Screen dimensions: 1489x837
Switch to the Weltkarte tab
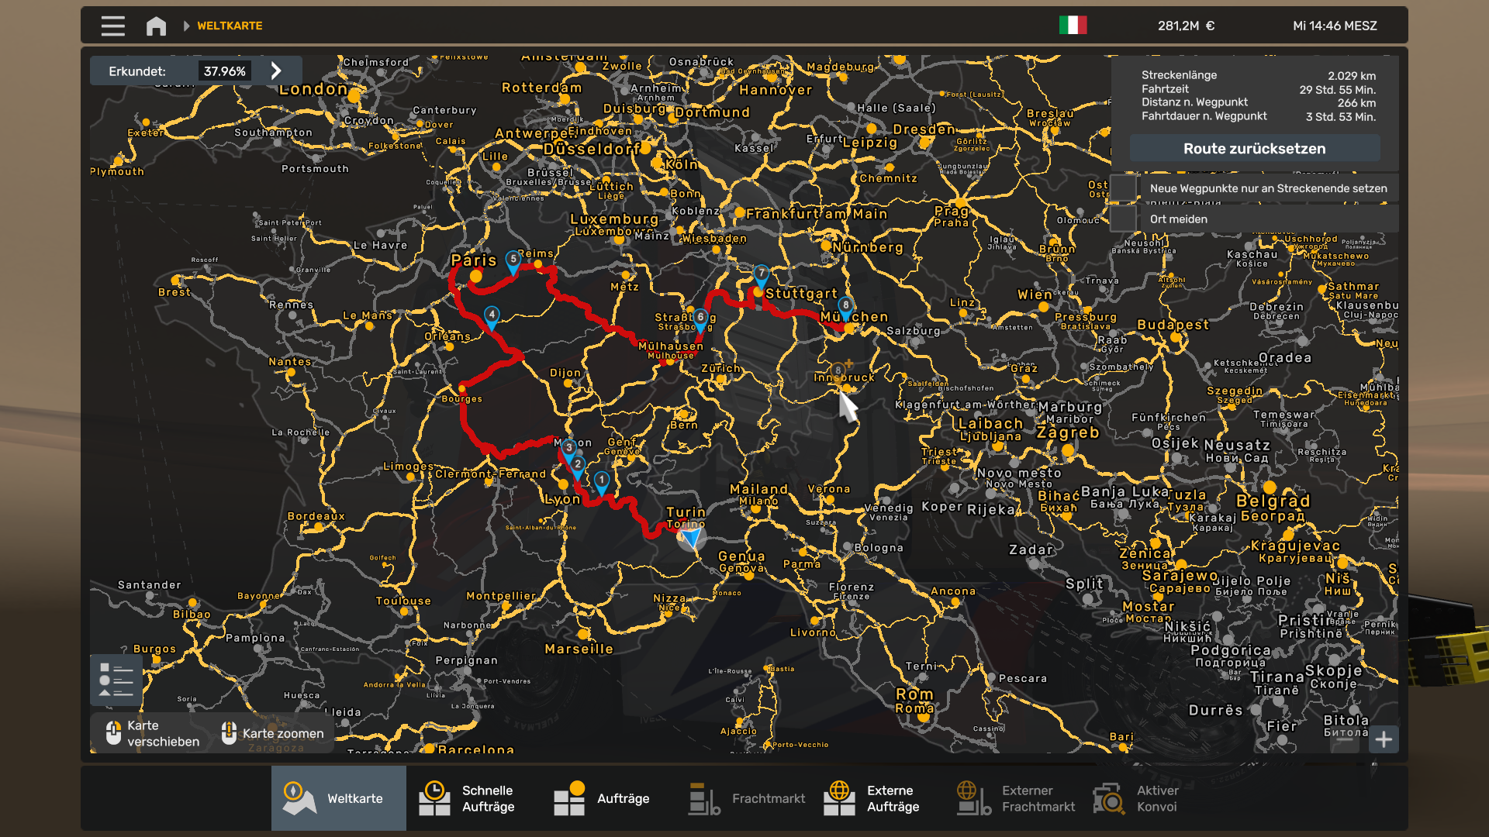coord(339,798)
